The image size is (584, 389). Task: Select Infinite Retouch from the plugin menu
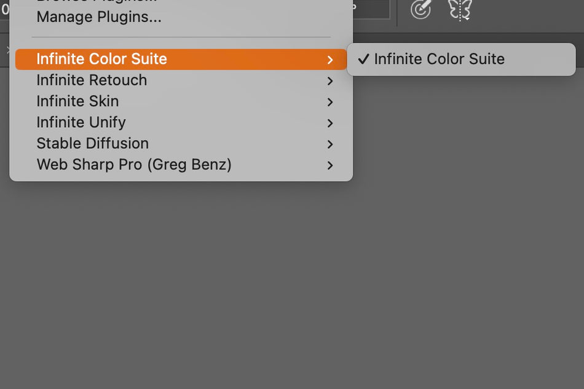pyautogui.click(x=91, y=81)
